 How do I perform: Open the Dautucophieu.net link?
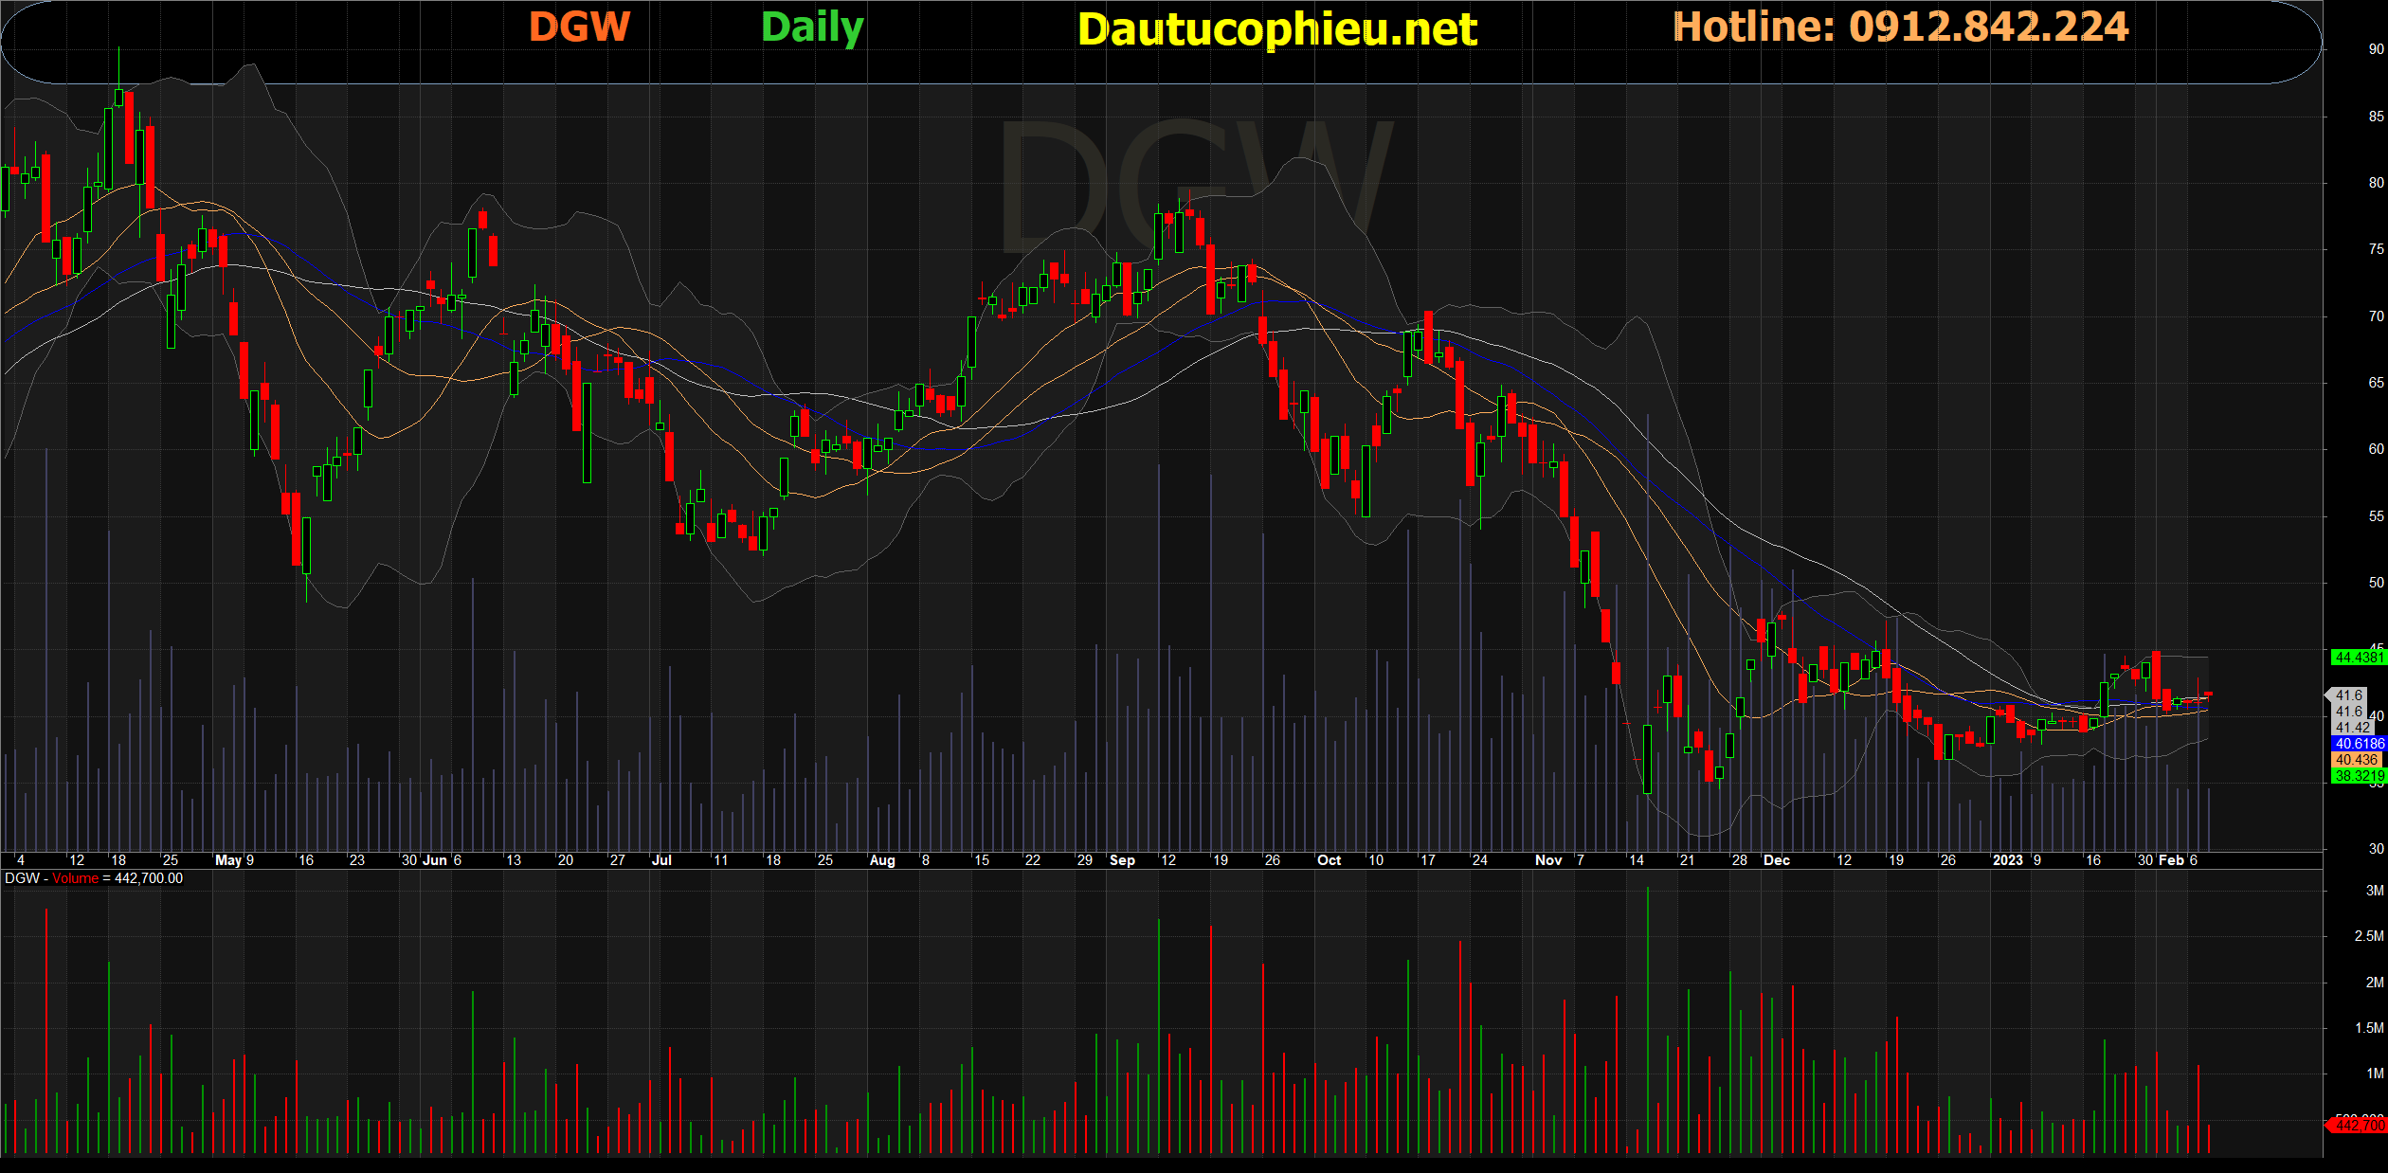tap(1276, 29)
